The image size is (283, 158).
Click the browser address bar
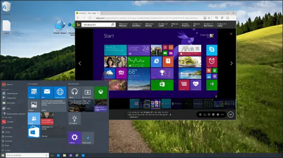click(x=146, y=18)
